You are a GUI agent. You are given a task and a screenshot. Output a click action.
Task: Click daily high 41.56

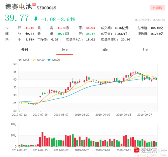point(62,28)
